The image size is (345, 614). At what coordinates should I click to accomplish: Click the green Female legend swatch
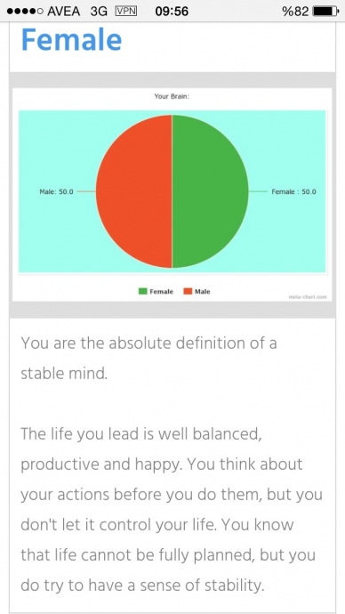click(143, 291)
